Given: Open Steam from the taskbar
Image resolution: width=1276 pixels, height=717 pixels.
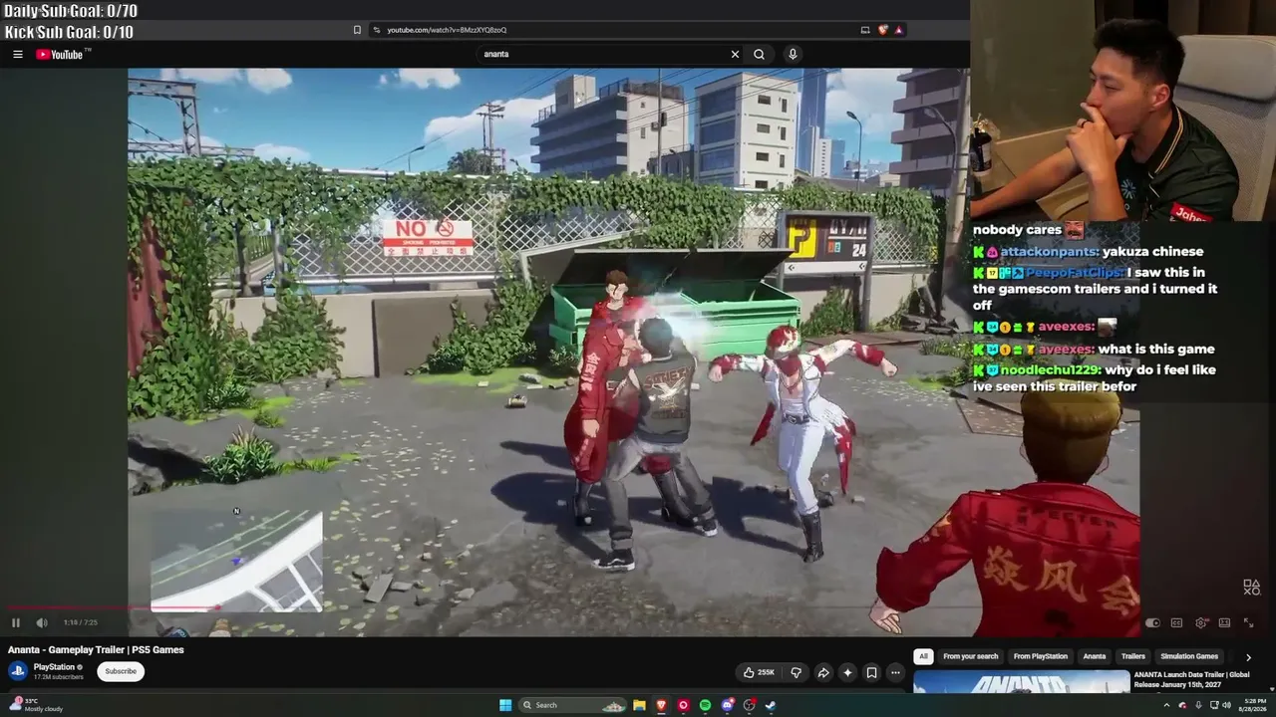Looking at the screenshot, I should pyautogui.click(x=771, y=705).
